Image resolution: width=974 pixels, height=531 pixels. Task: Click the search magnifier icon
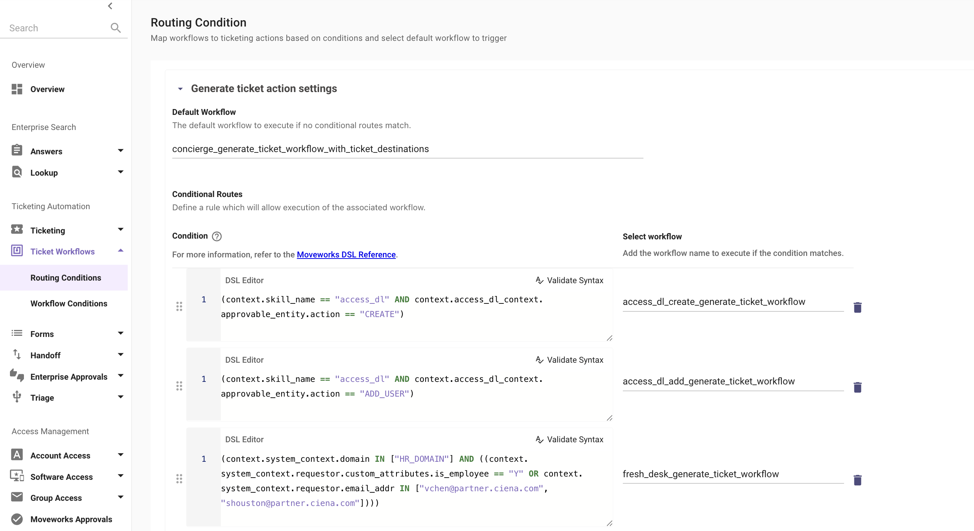click(115, 28)
